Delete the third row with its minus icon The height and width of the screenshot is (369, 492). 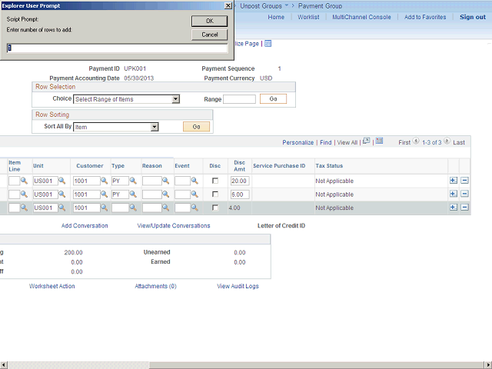coord(464,208)
